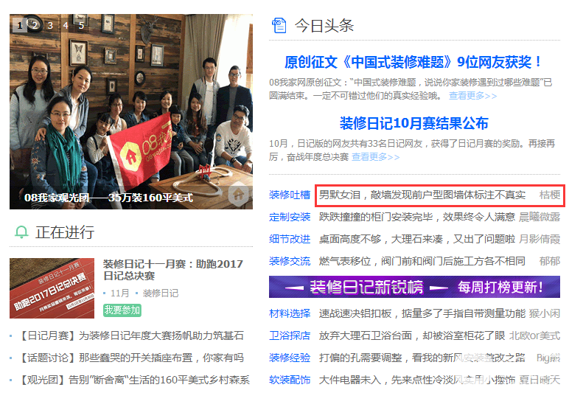Open the 装修吐槽 category link
This screenshot has height=393, width=569.
click(290, 195)
